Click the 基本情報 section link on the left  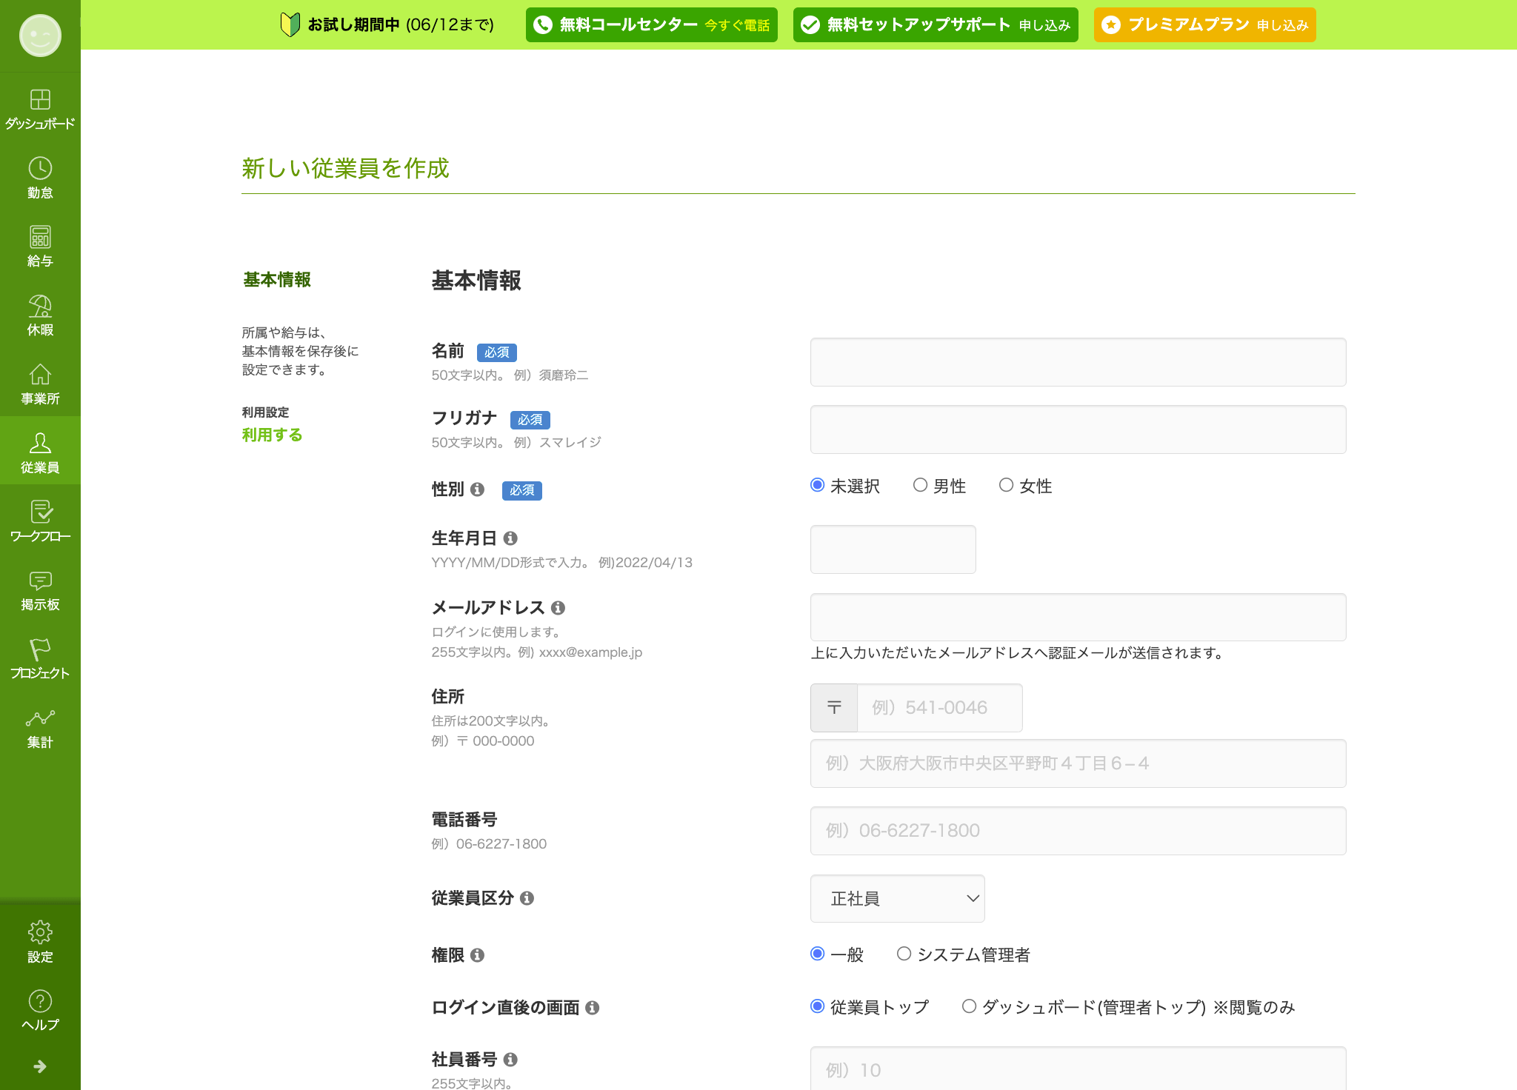[x=277, y=280]
